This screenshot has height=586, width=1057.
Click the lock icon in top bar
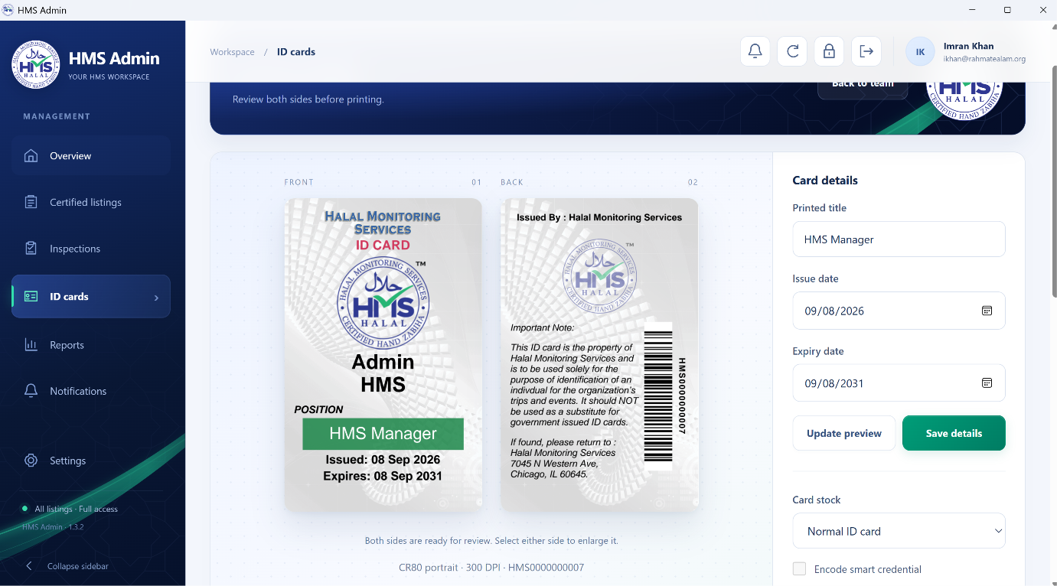tap(829, 51)
